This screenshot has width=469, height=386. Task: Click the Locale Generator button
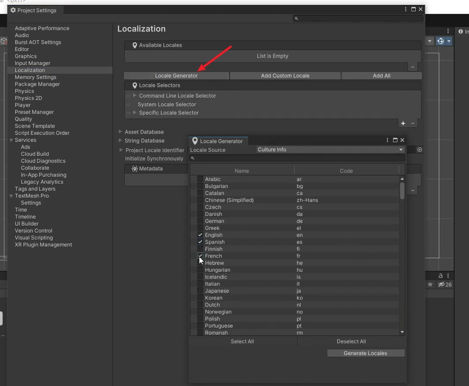pyautogui.click(x=176, y=75)
